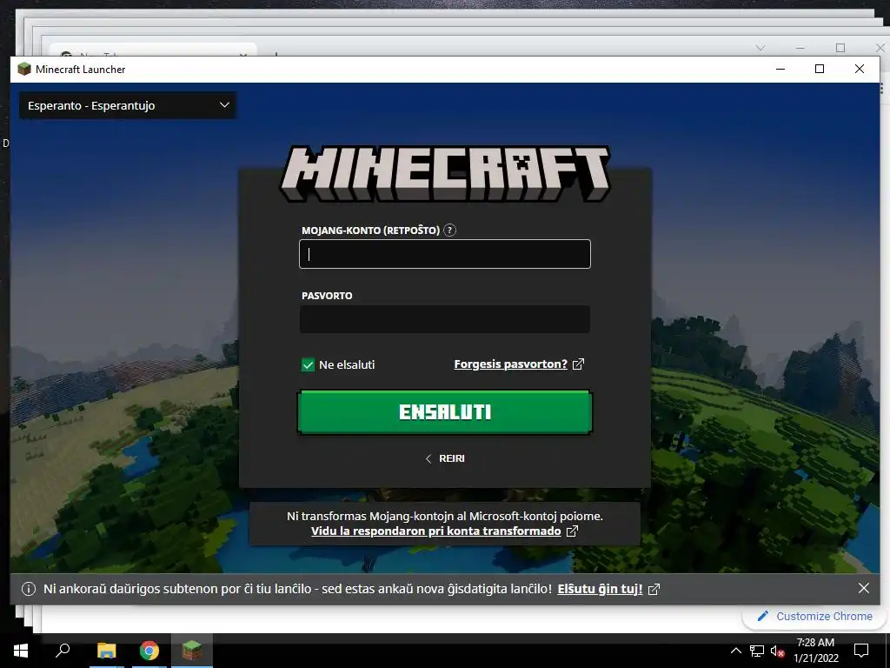Open the Forgesis pasvorton? link
Screen dimensions: 890x668
(x=511, y=364)
